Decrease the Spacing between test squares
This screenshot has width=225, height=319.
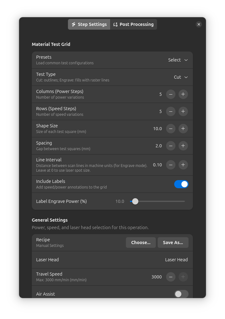(x=170, y=146)
